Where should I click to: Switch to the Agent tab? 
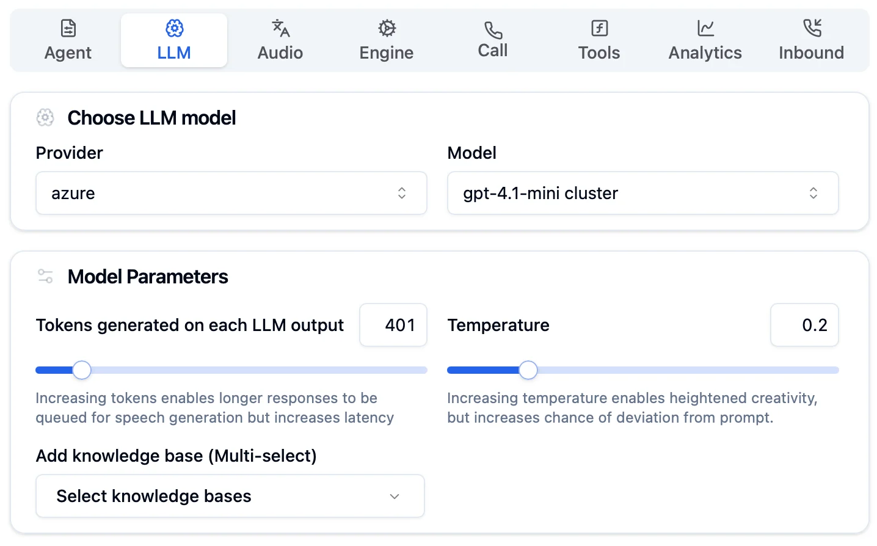click(68, 40)
